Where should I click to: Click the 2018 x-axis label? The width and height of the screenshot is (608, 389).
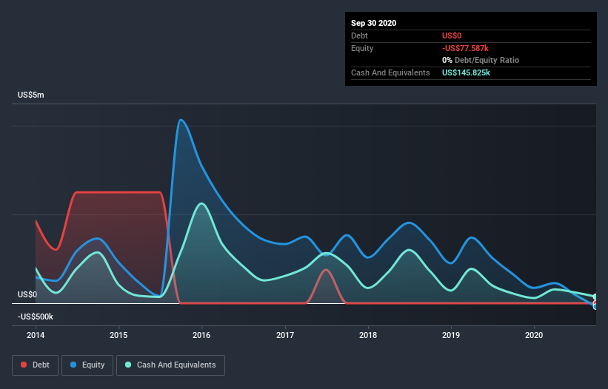click(368, 335)
